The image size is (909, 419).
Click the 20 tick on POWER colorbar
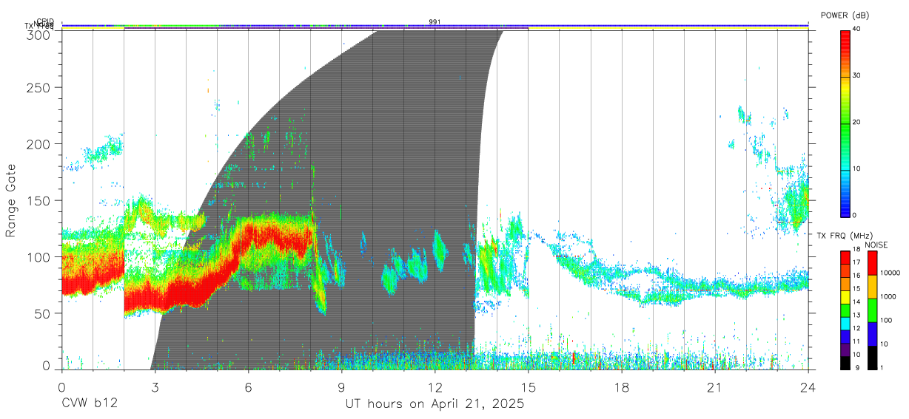(857, 122)
